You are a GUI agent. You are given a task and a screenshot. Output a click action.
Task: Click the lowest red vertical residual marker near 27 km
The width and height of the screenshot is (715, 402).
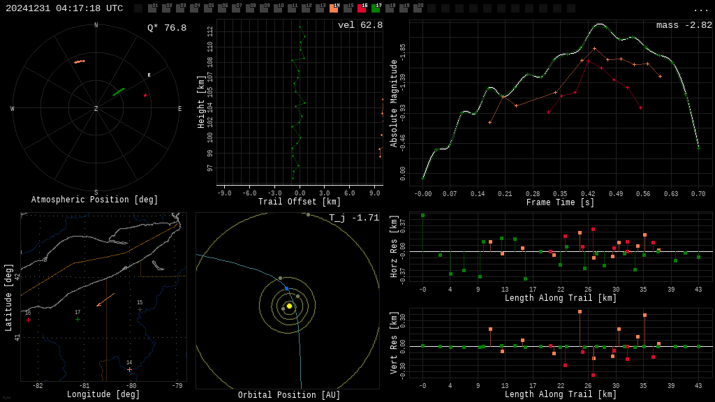594,375
